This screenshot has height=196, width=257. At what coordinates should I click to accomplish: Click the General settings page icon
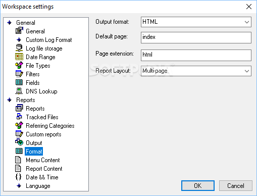[19, 31]
